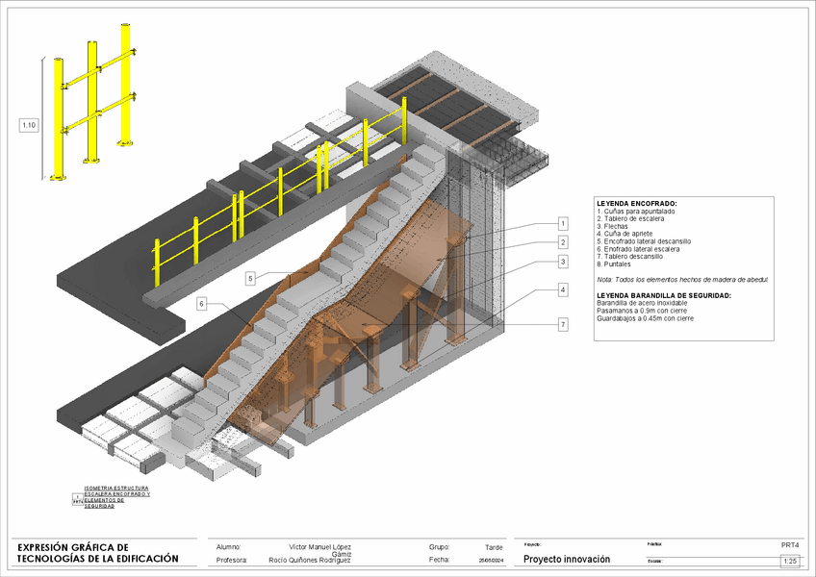This screenshot has width=816, height=577.
Task: Select LEYENDA BARANDILLA DE SEGURIDAD heading
Action: coord(664,294)
